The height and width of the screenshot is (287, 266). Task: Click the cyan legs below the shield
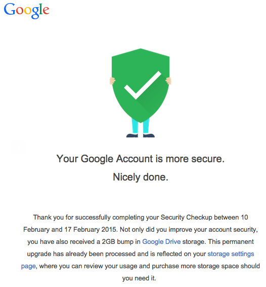tap(141, 126)
